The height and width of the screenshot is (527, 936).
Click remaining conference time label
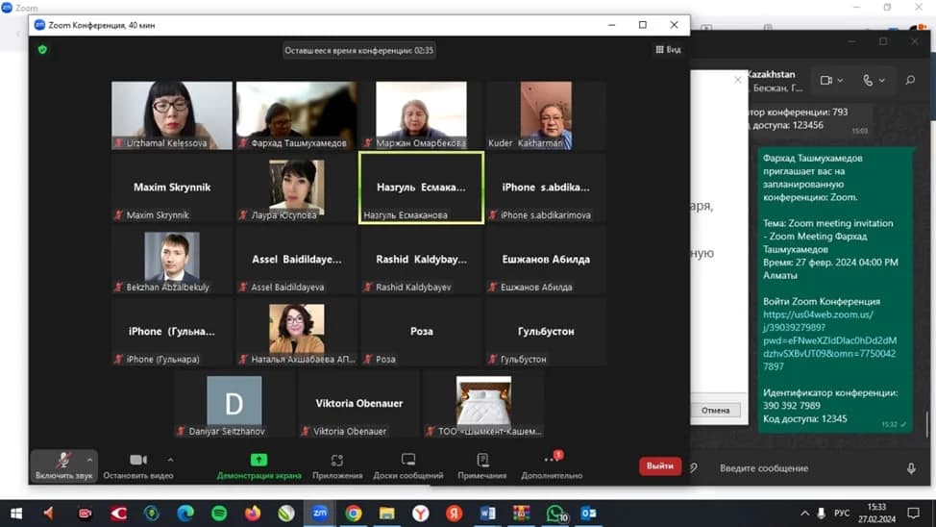click(358, 50)
